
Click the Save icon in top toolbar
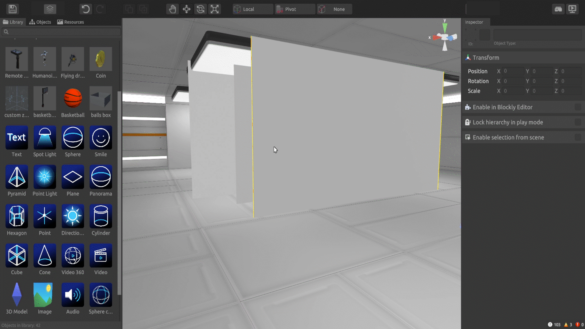click(x=12, y=9)
